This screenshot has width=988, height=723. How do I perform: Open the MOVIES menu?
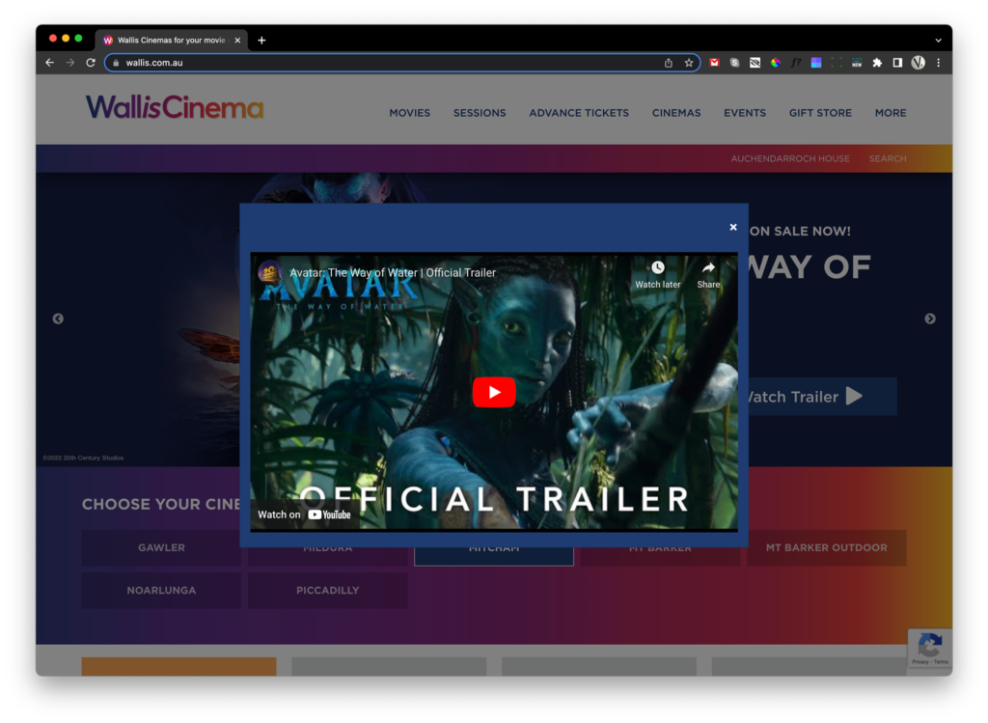409,113
